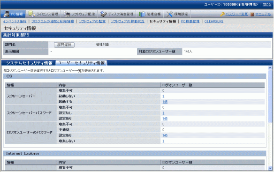
Task: Open screensaver 起動しない count 1
Action: click(x=163, y=96)
